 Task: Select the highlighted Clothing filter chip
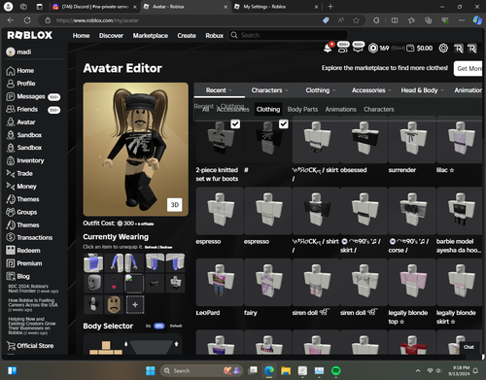coord(268,109)
